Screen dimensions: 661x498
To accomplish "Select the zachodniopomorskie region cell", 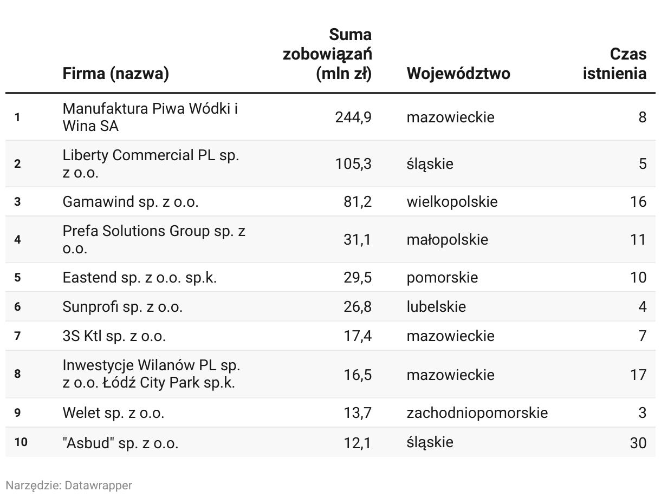I will 477,413.
